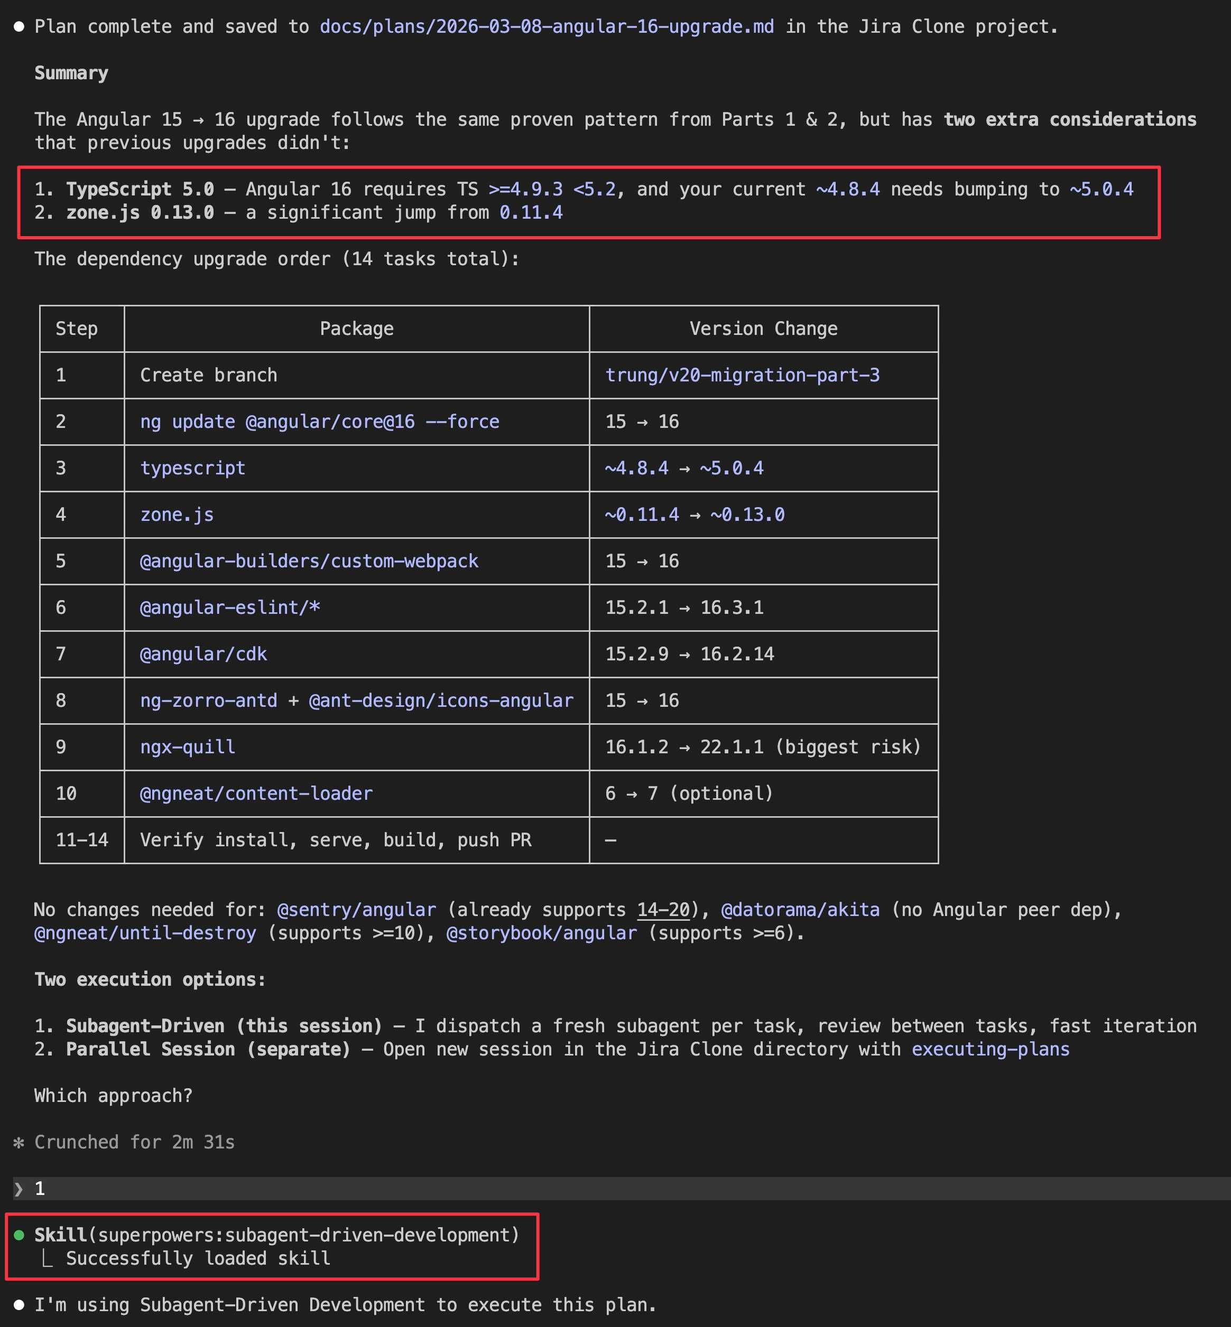Viewport: 1231px width, 1327px height.
Task: Click the @storybook/angular package name
Action: click(541, 933)
